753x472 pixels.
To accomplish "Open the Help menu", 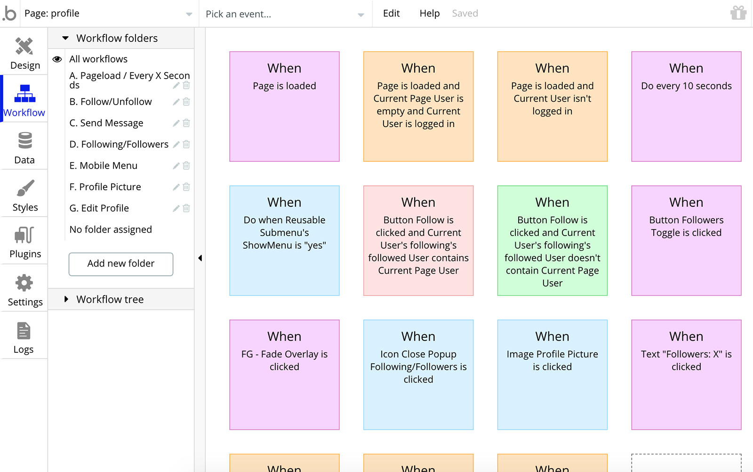I will 429,13.
